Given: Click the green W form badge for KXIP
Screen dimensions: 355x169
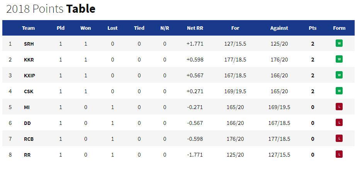Looking at the screenshot, I should coord(339,75).
